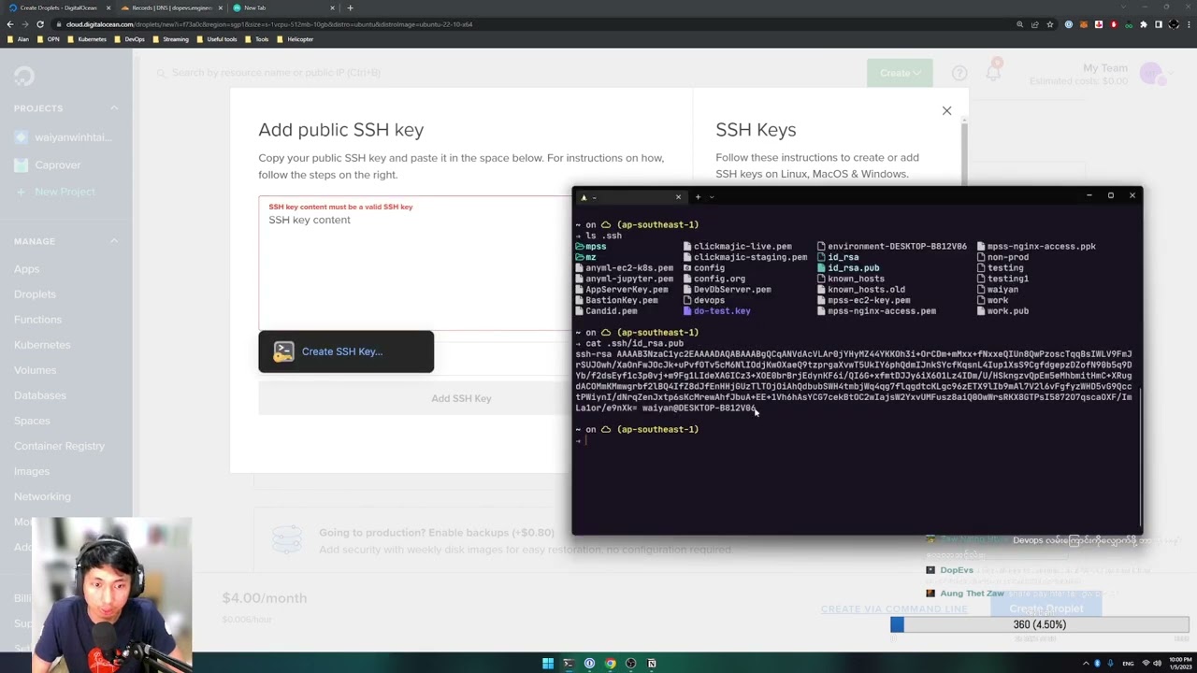Click the browser address bar URL
This screenshot has height=673, width=1197.
tap(269, 24)
